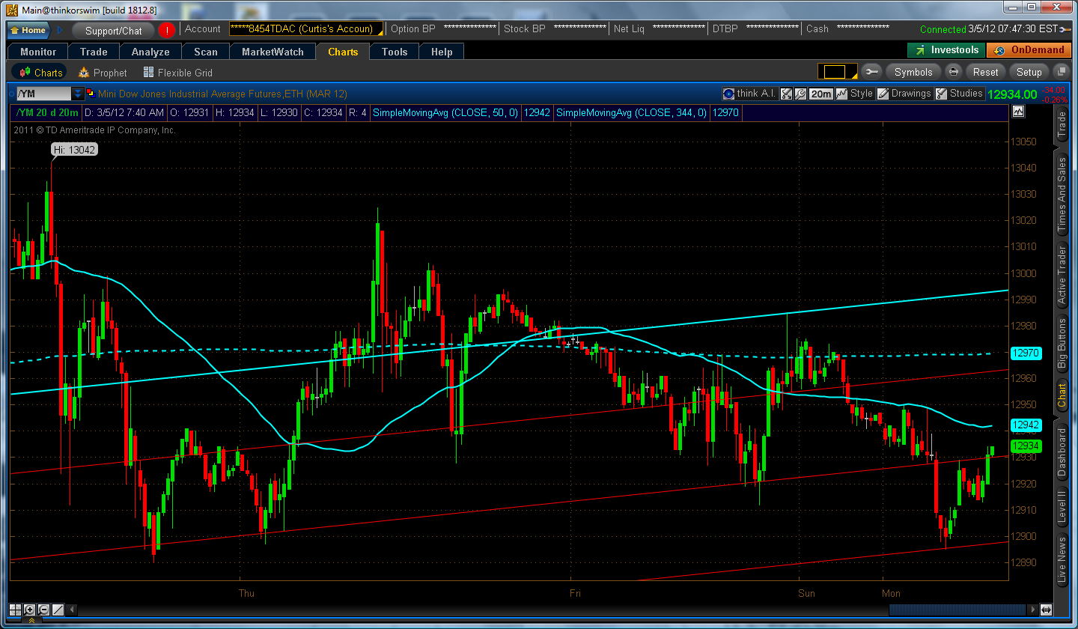Click the colored symbol link icon beside /YM
Image resolution: width=1078 pixels, height=629 pixels.
(91, 94)
